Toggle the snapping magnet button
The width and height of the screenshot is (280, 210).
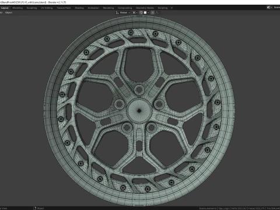point(141,13)
